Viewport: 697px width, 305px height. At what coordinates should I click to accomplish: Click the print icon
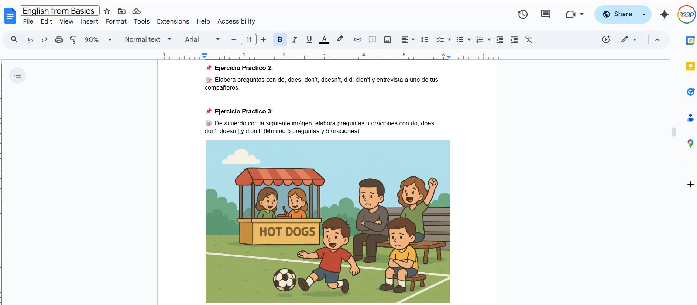(x=59, y=40)
